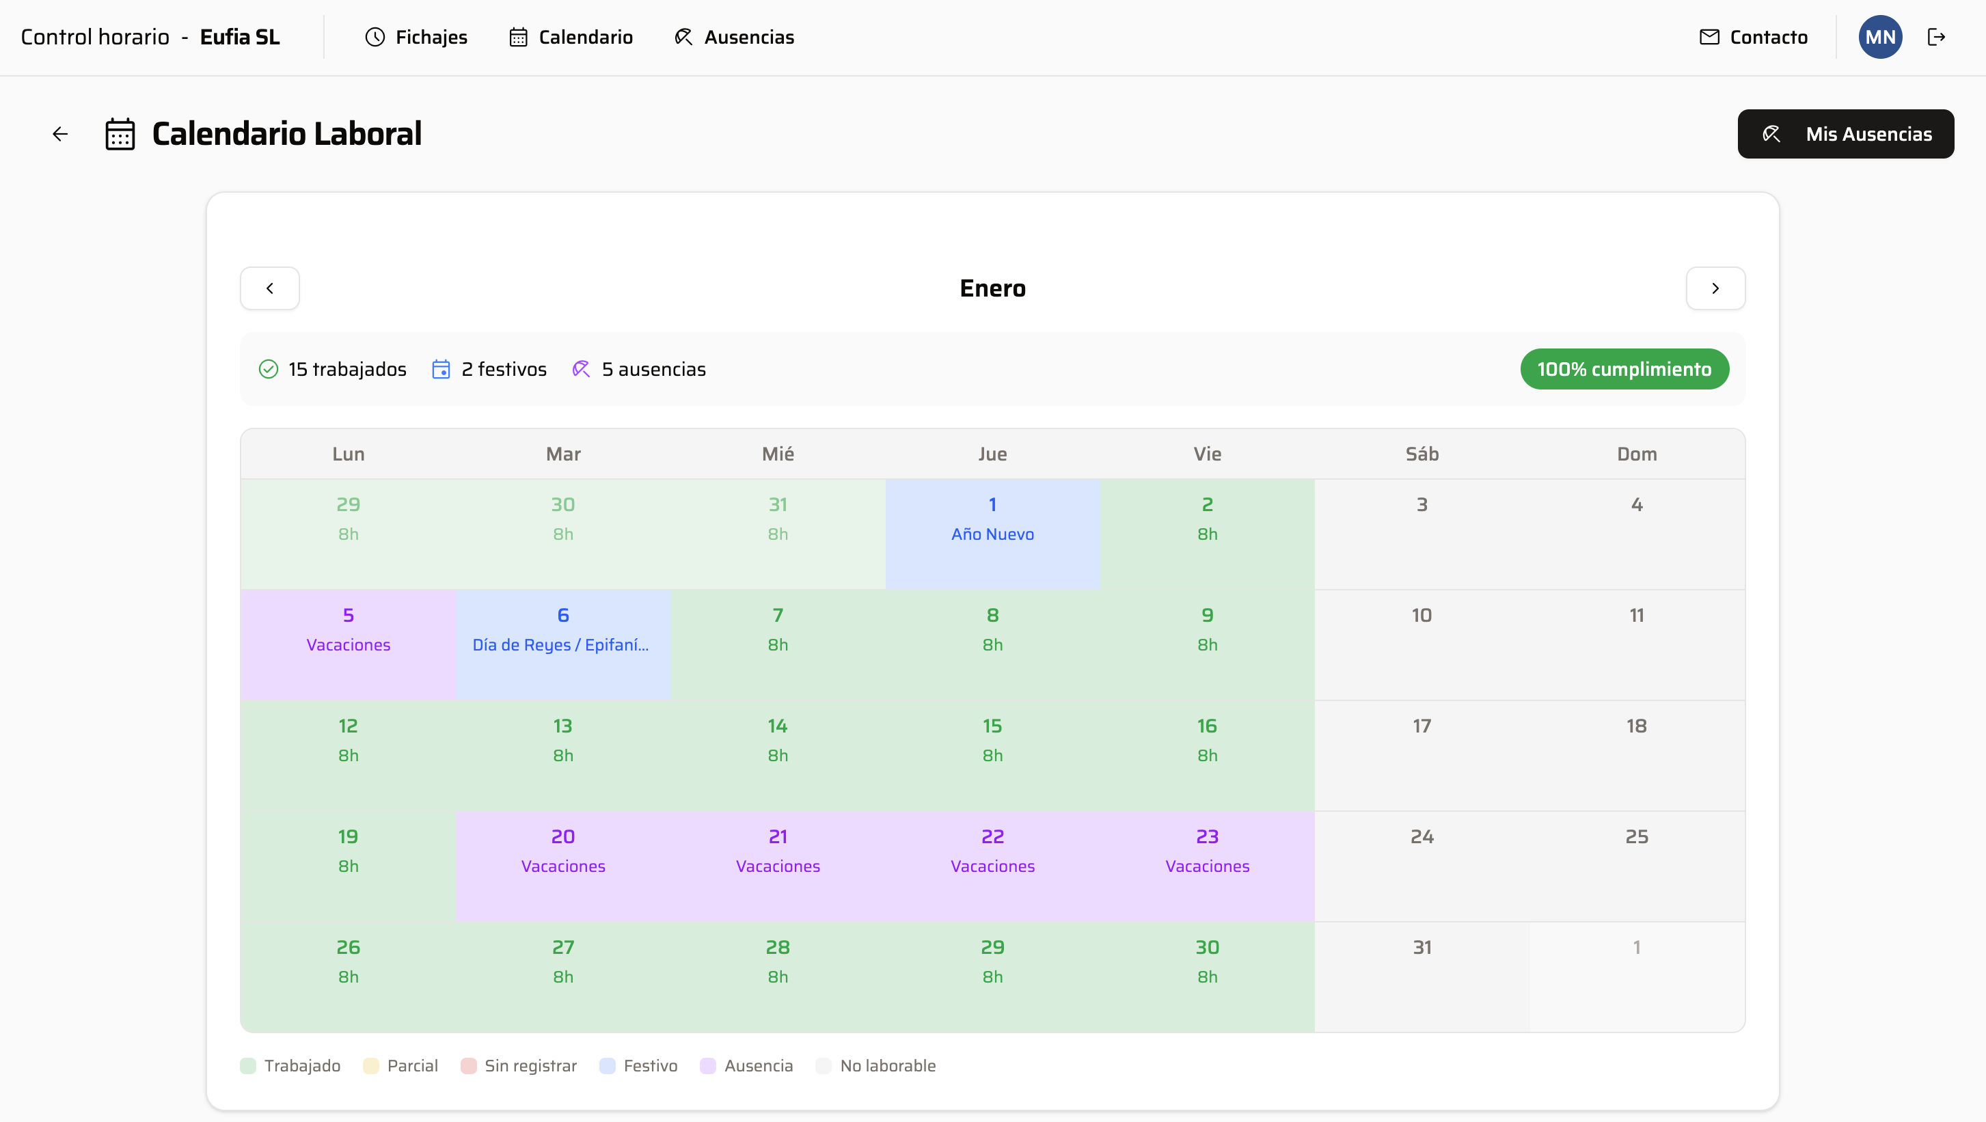1986x1122 pixels.
Task: Click the Festivo legend blue swatch
Action: [608, 1066]
